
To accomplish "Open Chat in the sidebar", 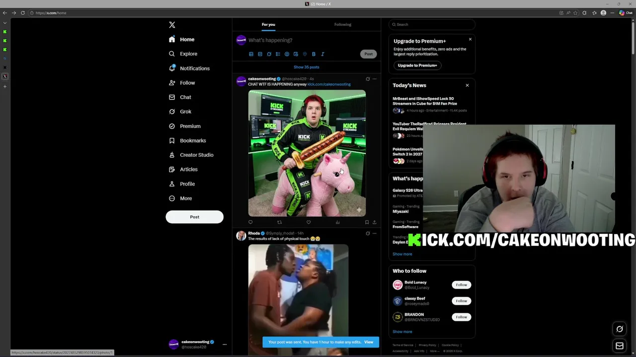I will [180, 97].
